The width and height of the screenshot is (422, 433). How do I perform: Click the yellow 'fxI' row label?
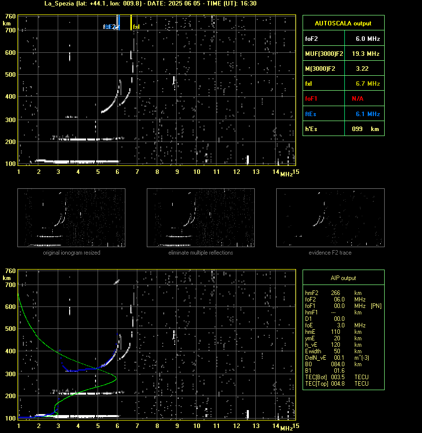pos(309,83)
